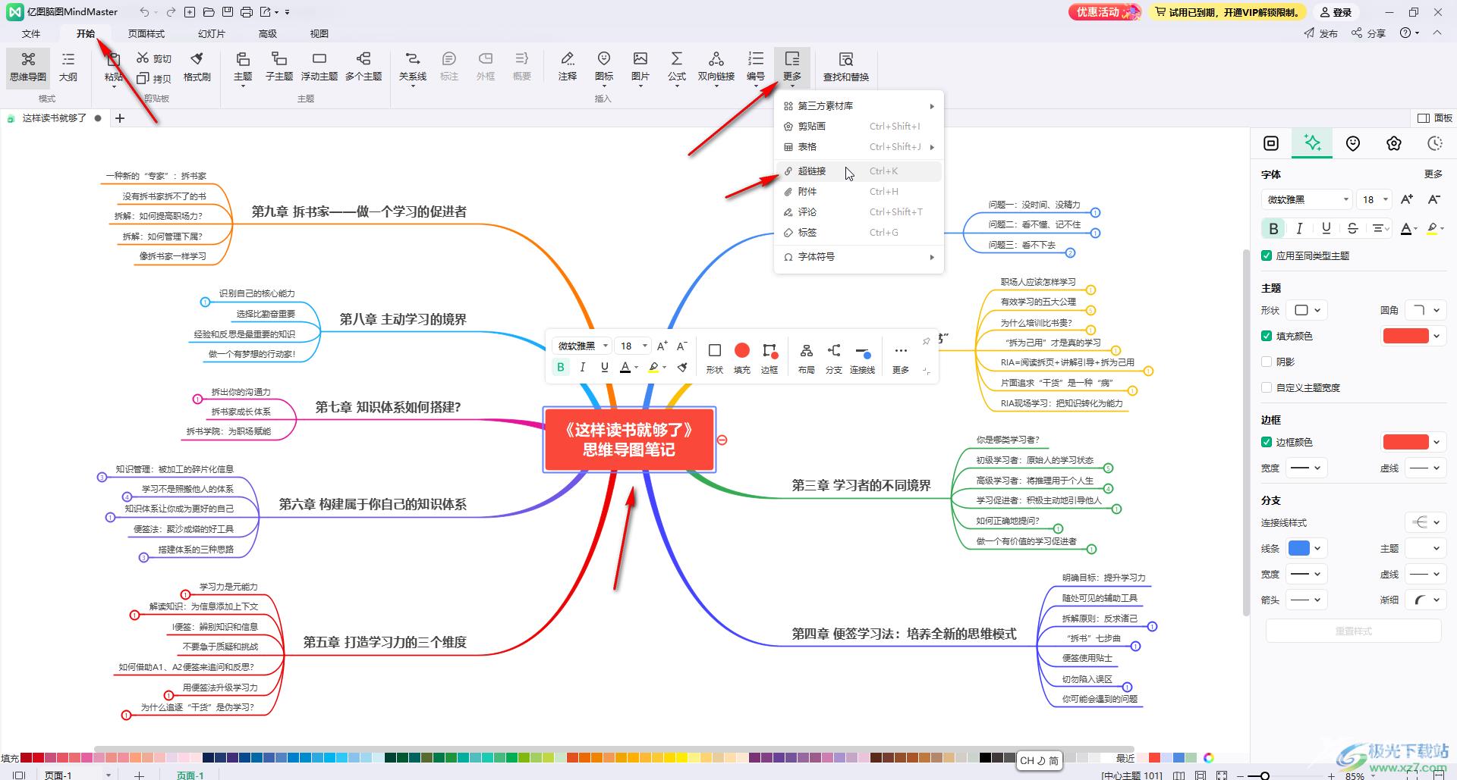Click the publish (发布) button
This screenshot has width=1457, height=780.
1321,33
